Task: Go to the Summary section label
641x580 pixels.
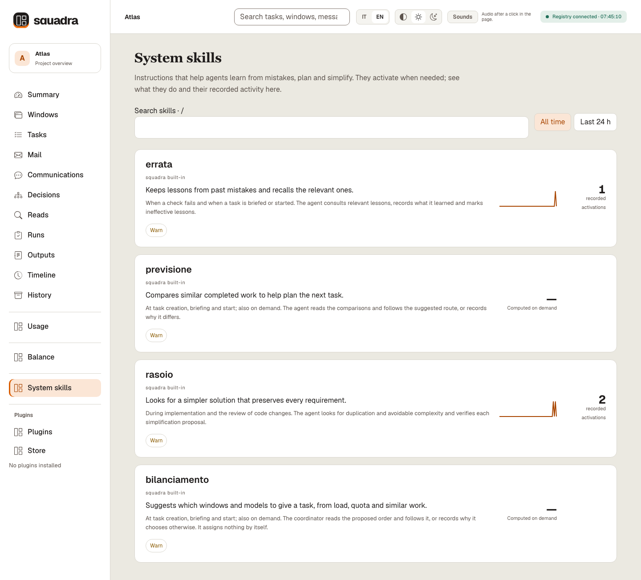Action: (43, 95)
